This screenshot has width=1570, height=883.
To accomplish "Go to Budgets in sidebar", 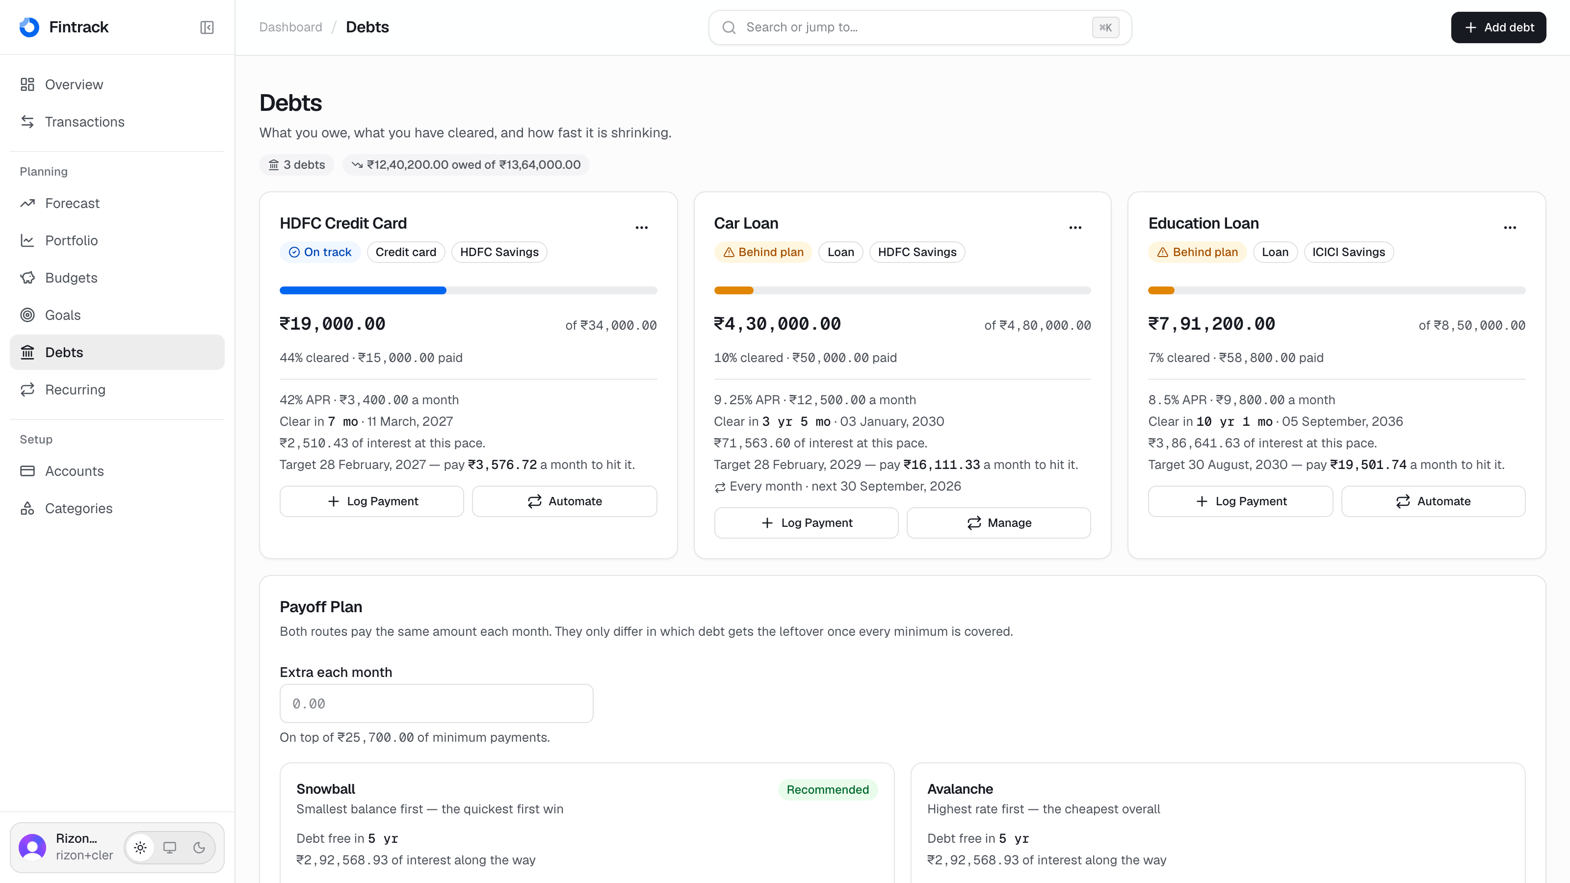I will click(x=117, y=278).
